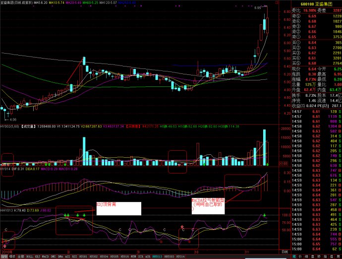The width and height of the screenshot is (342, 259).
Task: Switch to the ASR indicator tab
Action: (148, 257)
